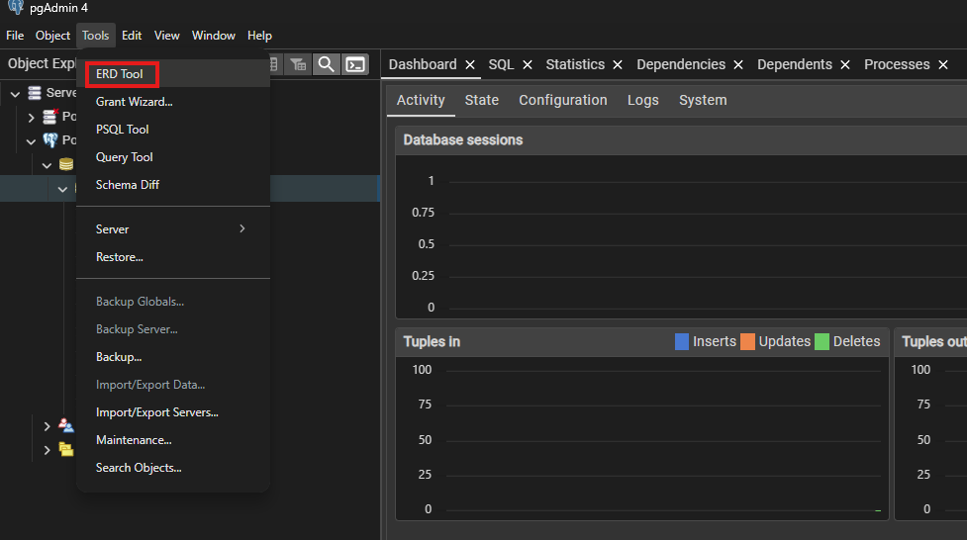The width and height of the screenshot is (967, 540).
Task: Click the yellow database cylinder icon
Action: tap(66, 164)
